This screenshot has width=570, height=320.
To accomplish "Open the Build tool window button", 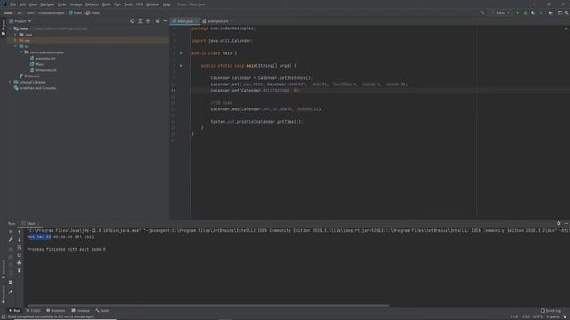I will click(102, 311).
